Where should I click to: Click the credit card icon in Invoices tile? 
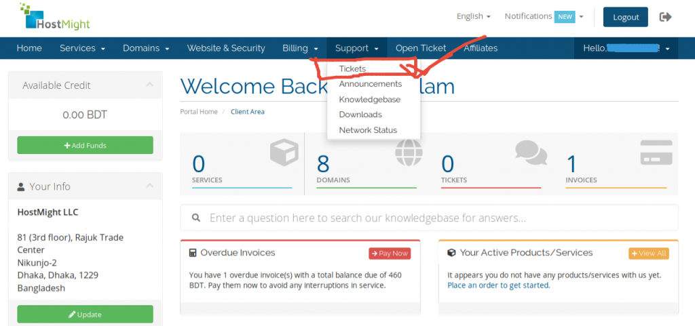pyautogui.click(x=656, y=152)
